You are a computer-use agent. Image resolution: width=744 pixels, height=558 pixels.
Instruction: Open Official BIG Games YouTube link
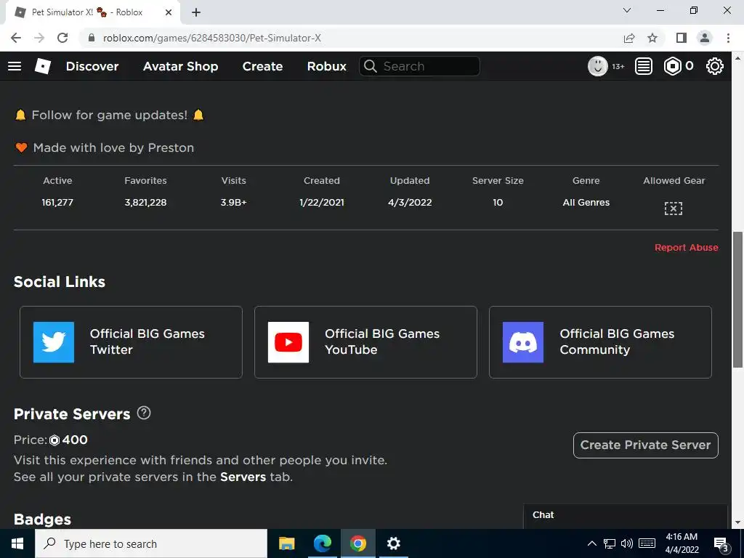366,342
